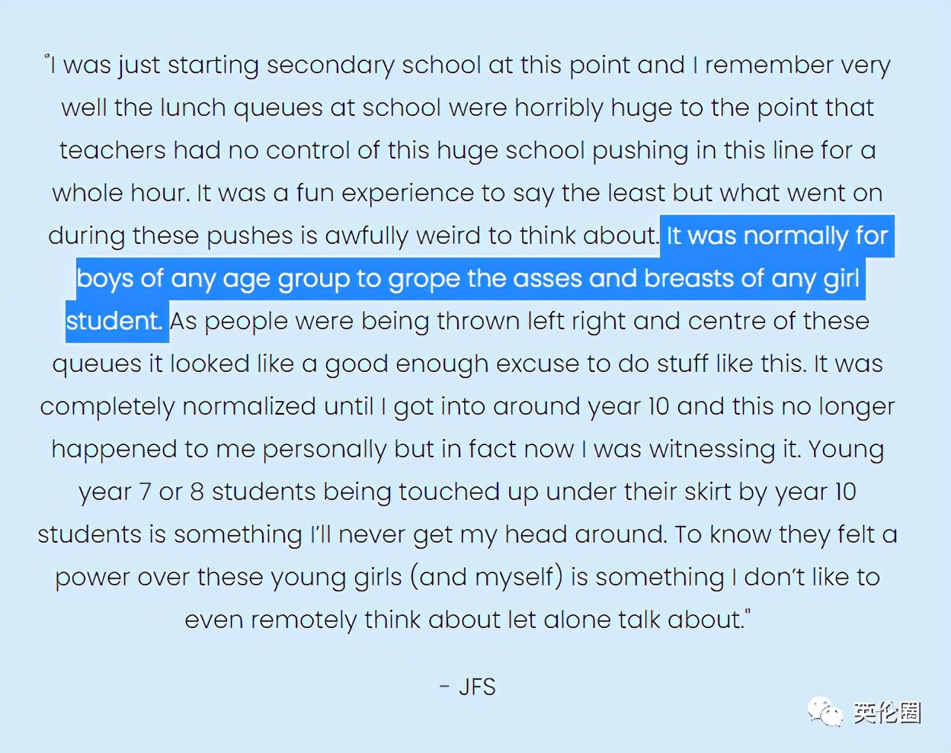Click the 英伦圈 watermark text
Viewport: 951px width, 753px height.
tap(887, 713)
